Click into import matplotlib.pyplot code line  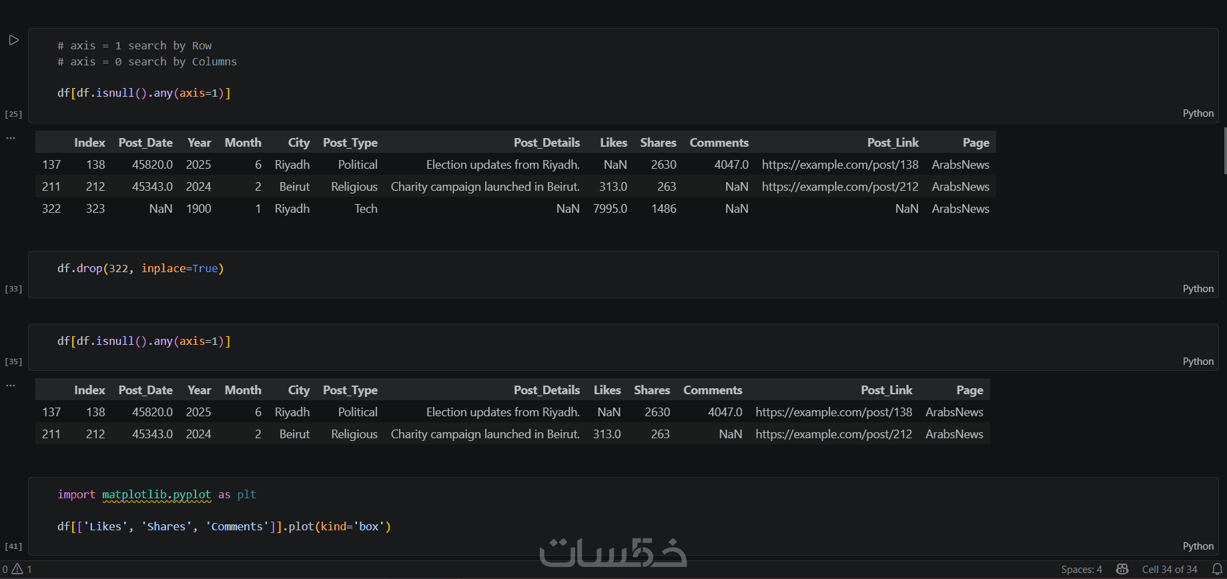click(157, 494)
